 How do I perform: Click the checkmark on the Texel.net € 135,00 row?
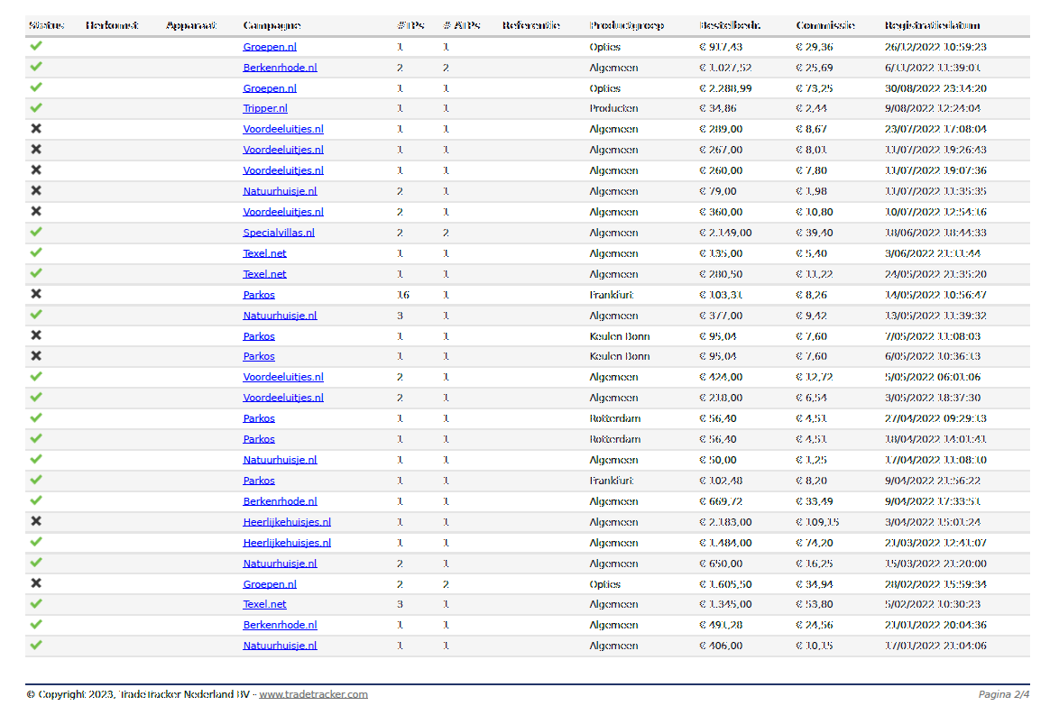(36, 252)
